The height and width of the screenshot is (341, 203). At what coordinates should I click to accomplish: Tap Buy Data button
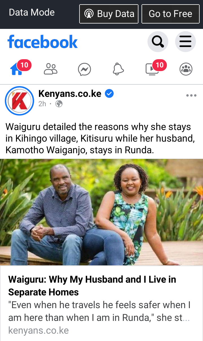click(x=109, y=14)
